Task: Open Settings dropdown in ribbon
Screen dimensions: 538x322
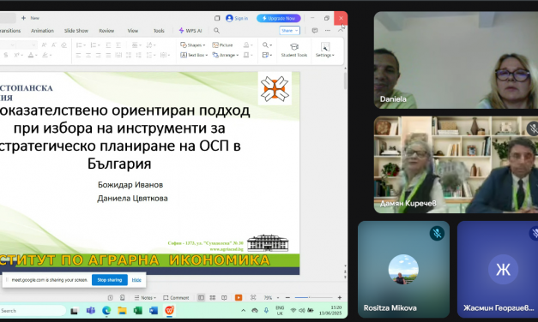Action: pyautogui.click(x=325, y=50)
